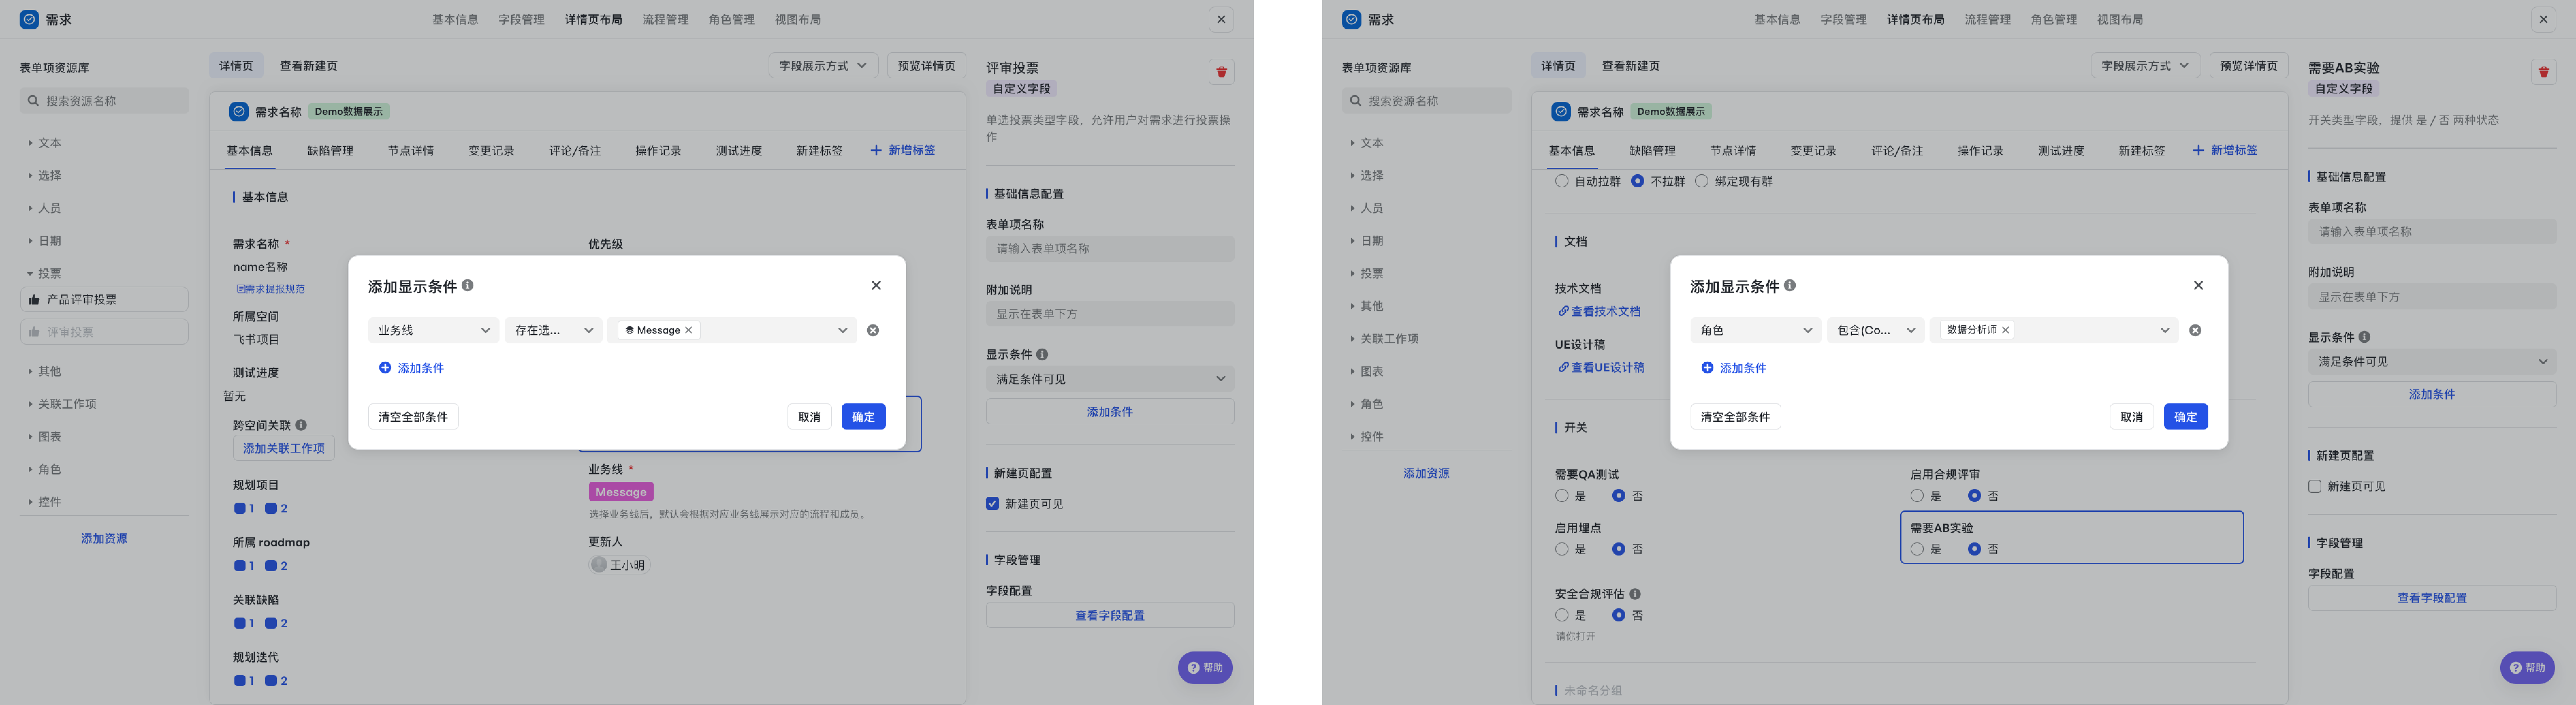2576x705 pixels.
Task: Click 取消 in right window dialog
Action: point(2131,417)
